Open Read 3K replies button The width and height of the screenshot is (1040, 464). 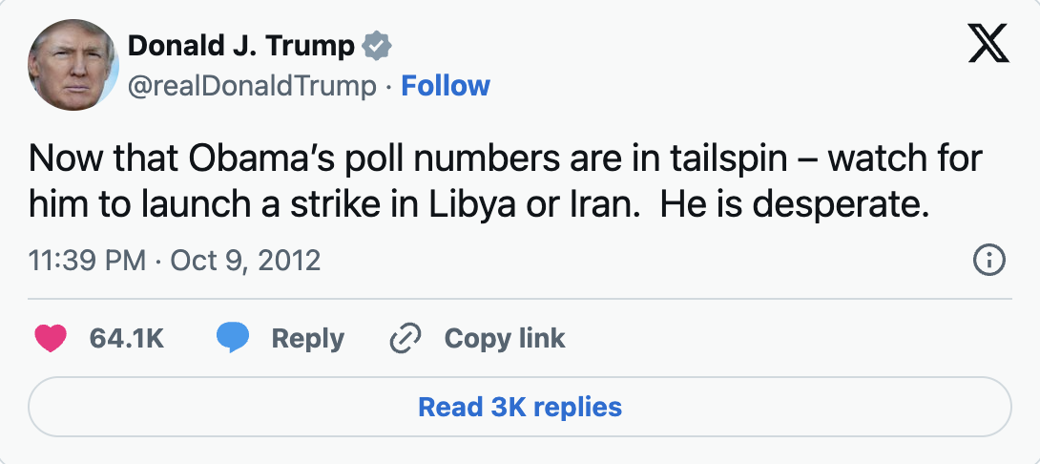pos(520,407)
